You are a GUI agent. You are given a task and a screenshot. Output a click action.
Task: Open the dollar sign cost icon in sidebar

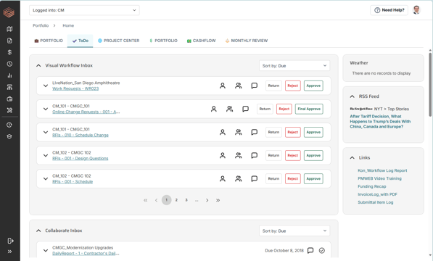[x=9, y=52]
